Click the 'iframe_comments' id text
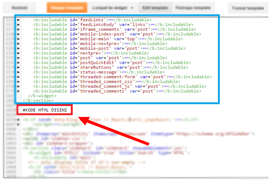Image resolution: width=273 pixels, height=181 pixels. [100, 29]
